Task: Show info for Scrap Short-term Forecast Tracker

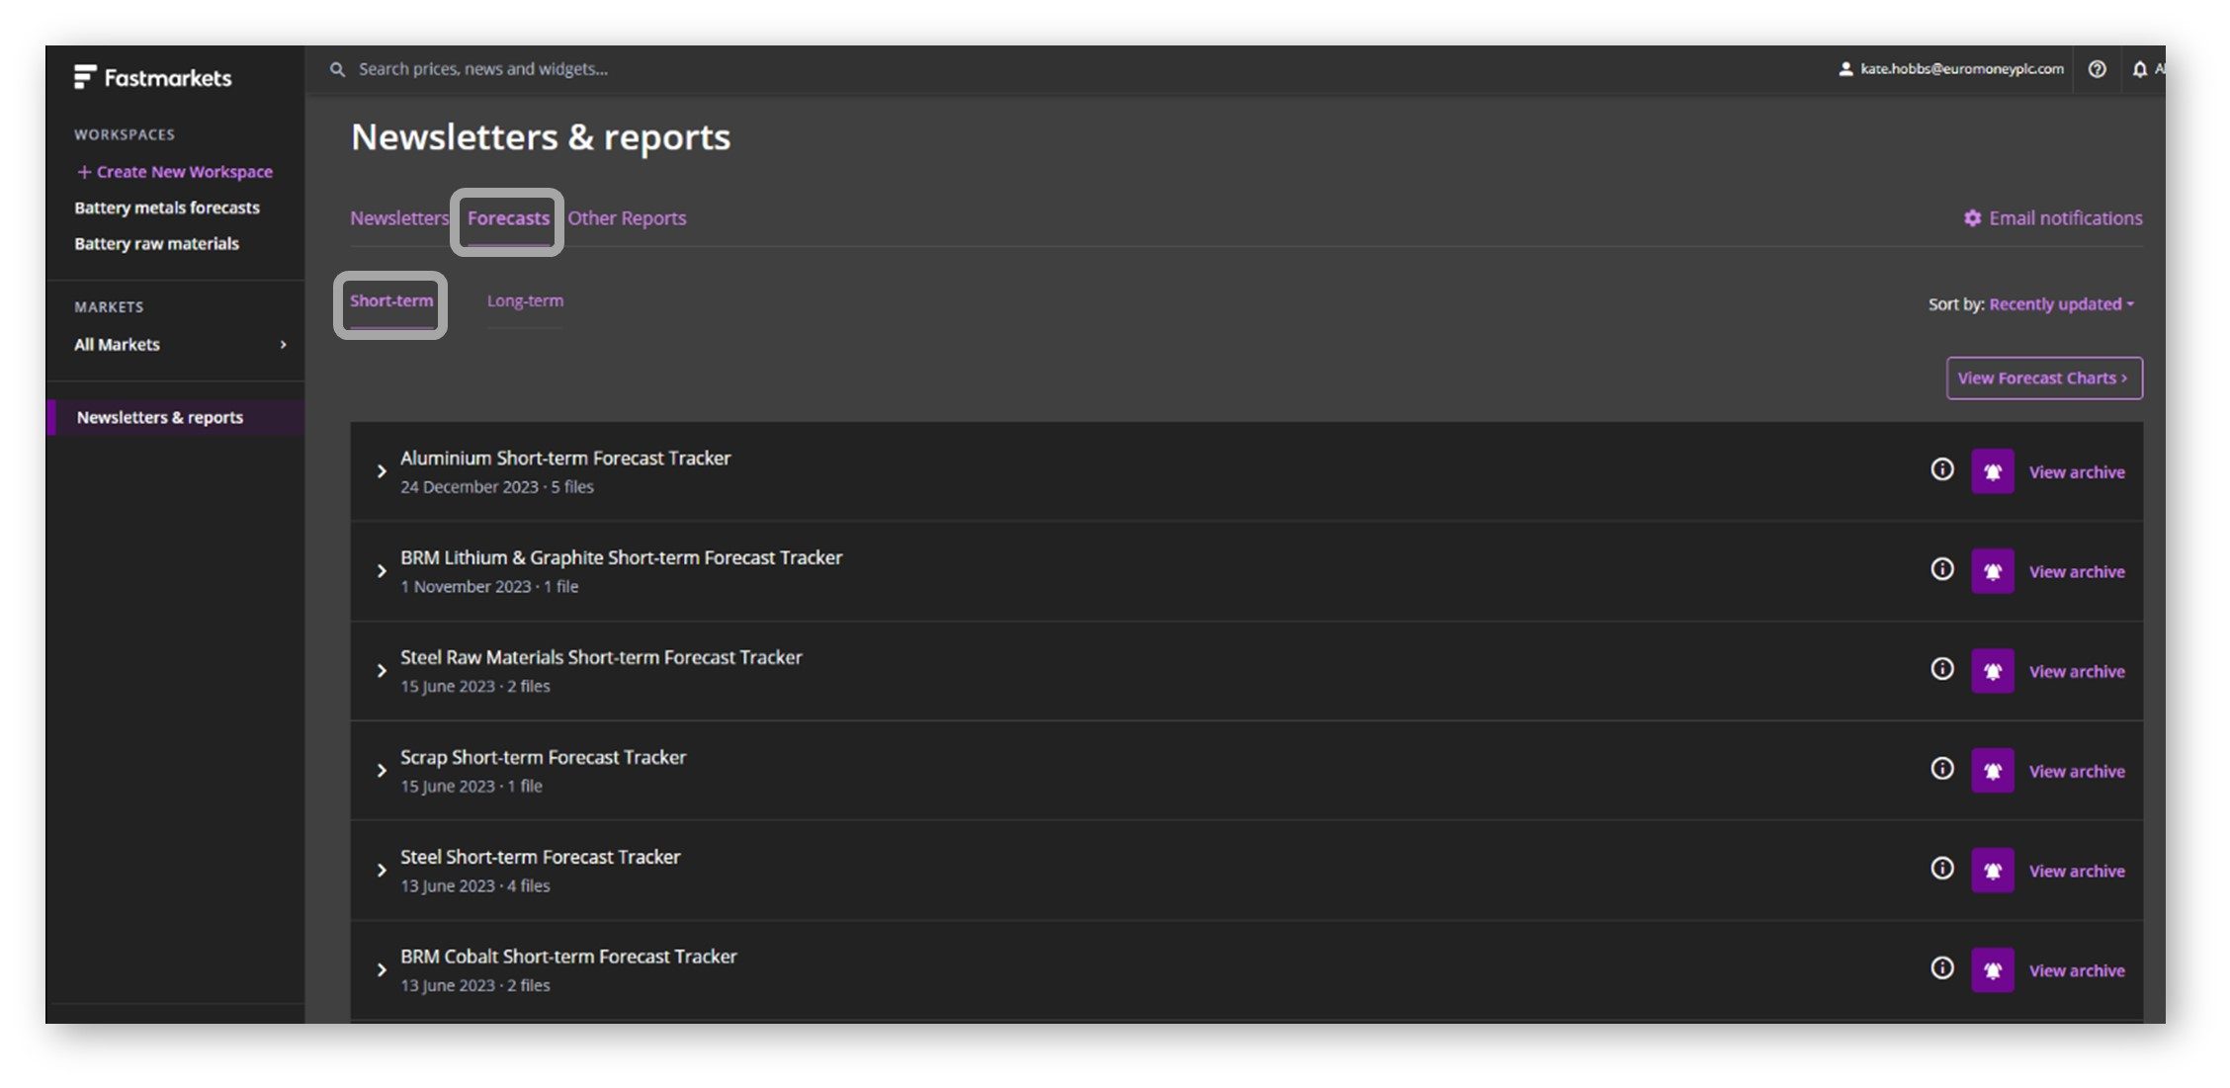Action: coord(1942,769)
